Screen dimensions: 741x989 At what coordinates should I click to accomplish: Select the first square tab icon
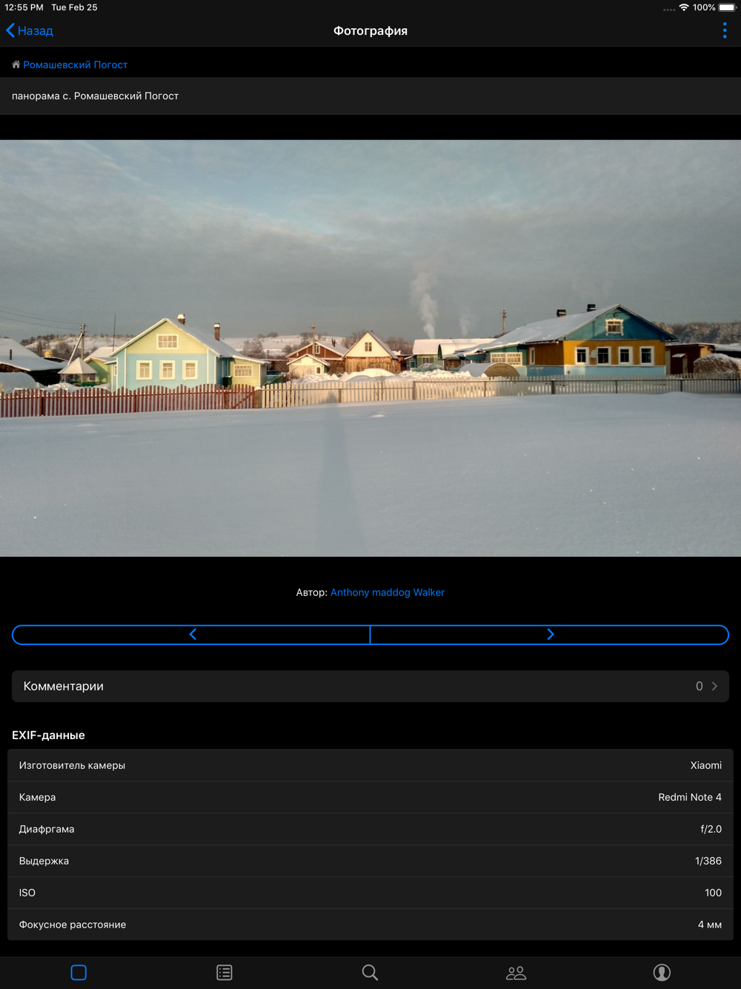(x=79, y=973)
